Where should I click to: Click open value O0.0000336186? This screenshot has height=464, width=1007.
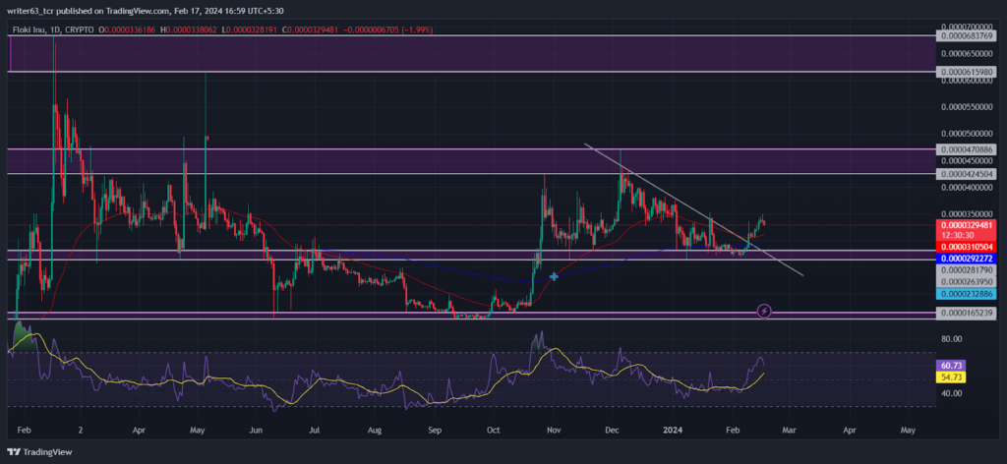click(x=128, y=29)
